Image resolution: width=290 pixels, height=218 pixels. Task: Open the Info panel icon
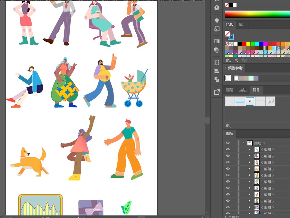pos(217,8)
